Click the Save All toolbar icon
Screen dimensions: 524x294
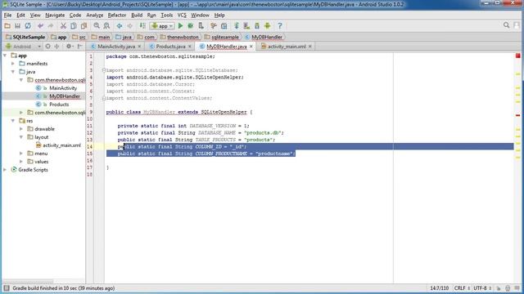point(17,25)
